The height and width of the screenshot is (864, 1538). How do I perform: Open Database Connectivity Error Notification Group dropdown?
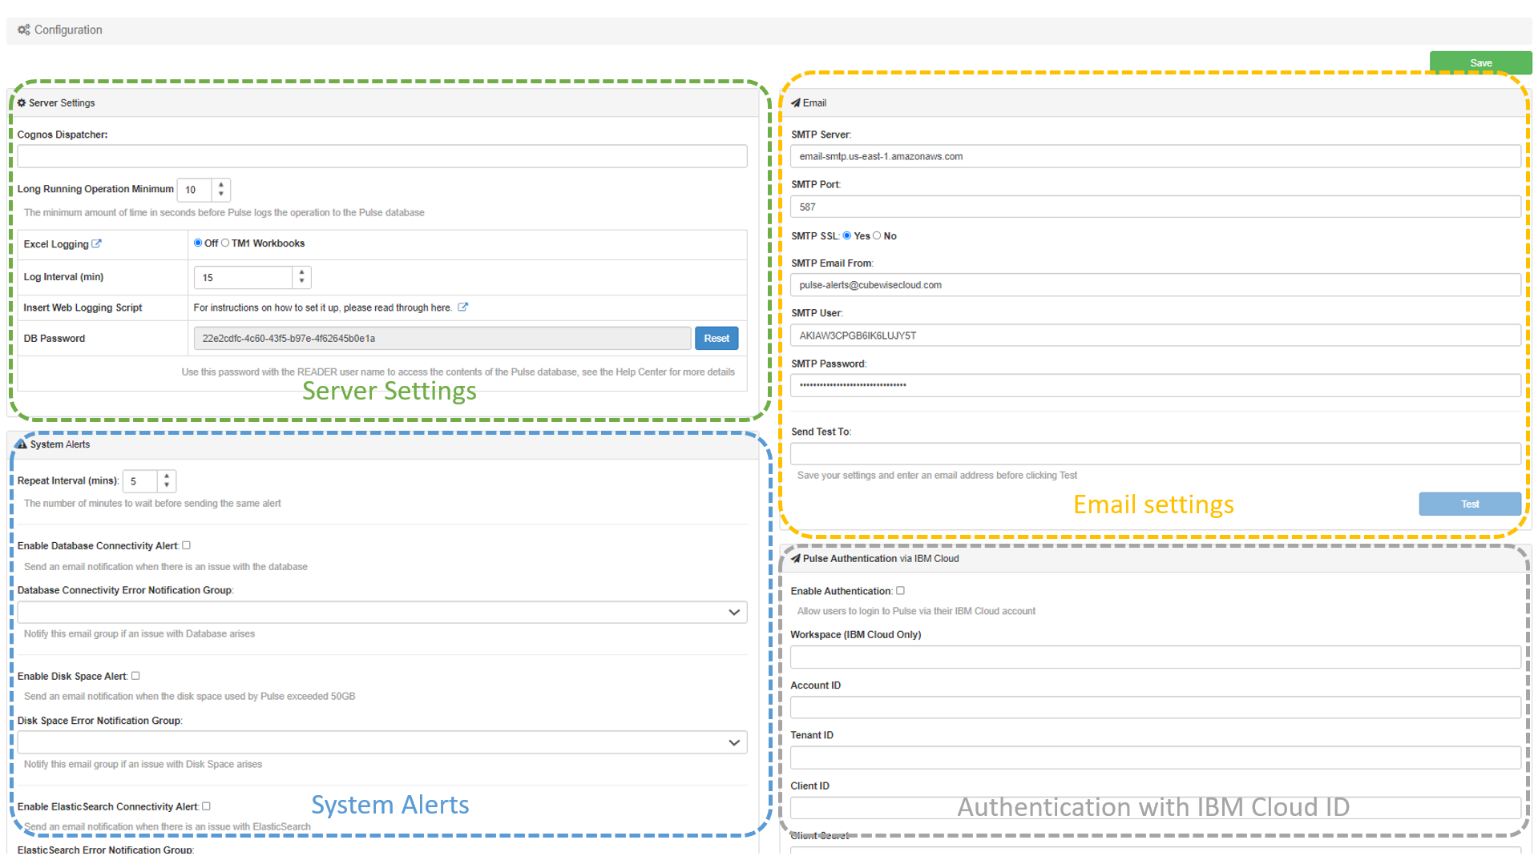pos(382,613)
